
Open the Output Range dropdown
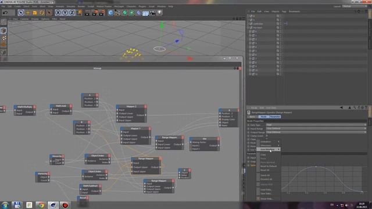(x=316, y=132)
